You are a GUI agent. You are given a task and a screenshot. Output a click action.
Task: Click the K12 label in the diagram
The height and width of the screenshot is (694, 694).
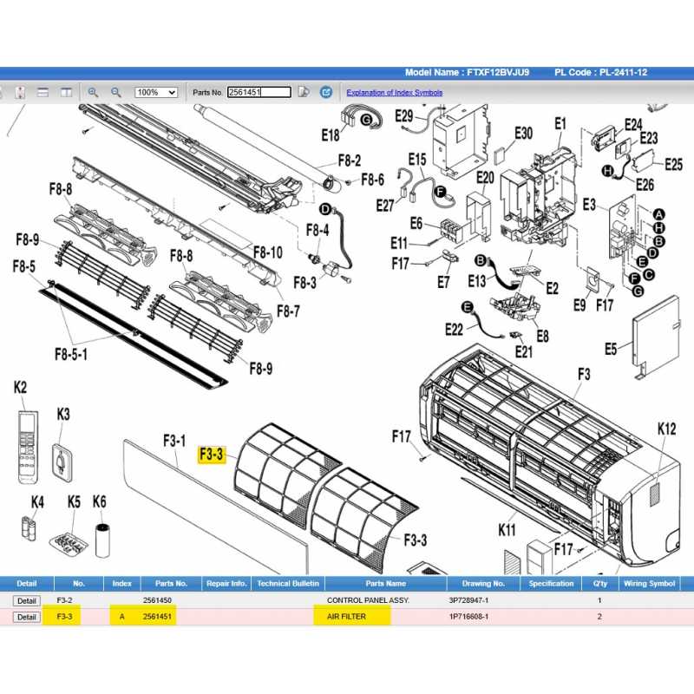tap(666, 429)
